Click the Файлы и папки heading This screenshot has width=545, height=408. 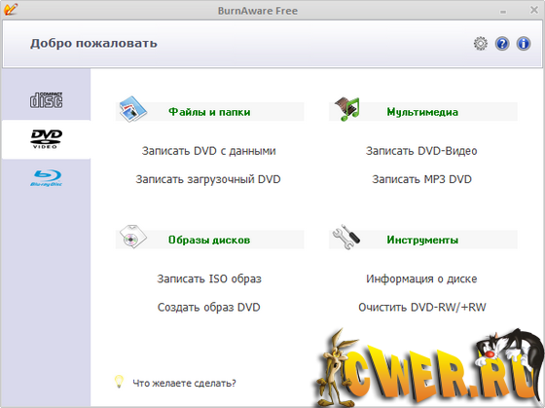tap(209, 112)
